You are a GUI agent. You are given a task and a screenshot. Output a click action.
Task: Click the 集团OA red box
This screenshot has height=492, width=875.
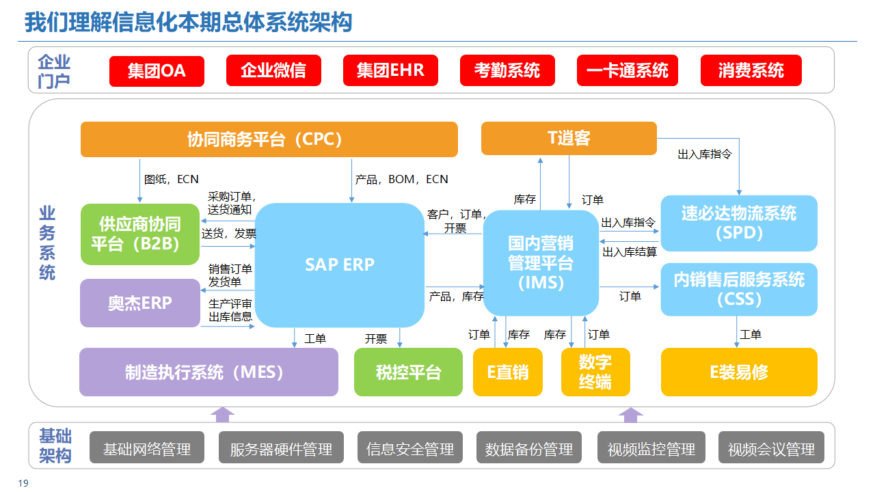click(x=157, y=71)
